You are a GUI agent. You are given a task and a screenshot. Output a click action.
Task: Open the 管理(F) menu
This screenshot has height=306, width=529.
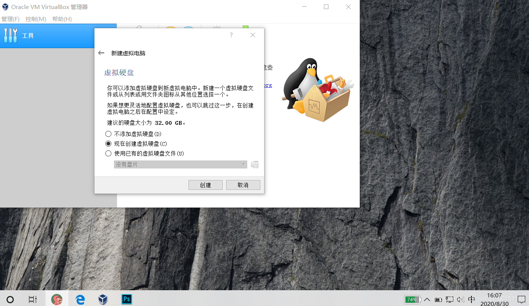[x=11, y=19]
